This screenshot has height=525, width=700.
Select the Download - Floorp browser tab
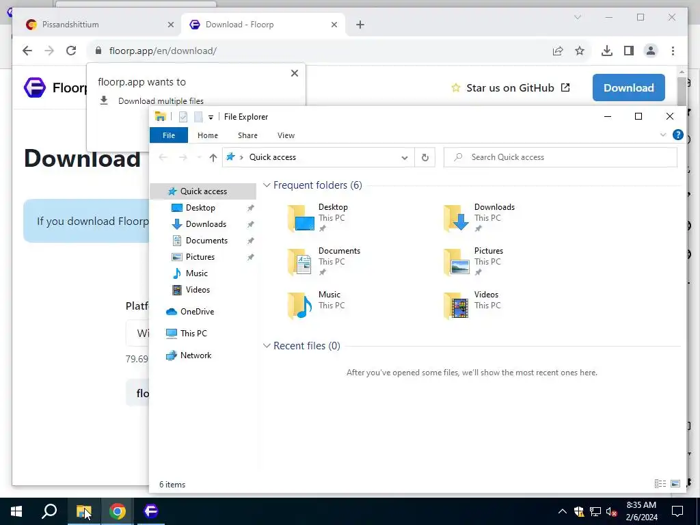(263, 25)
